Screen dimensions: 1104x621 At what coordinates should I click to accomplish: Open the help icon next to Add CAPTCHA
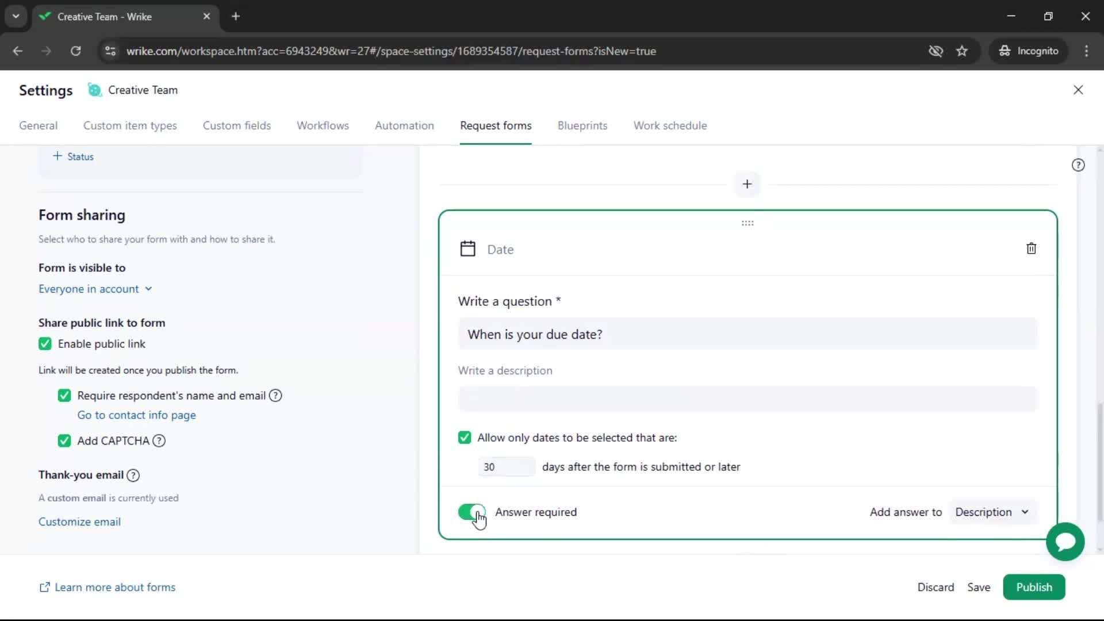click(159, 441)
